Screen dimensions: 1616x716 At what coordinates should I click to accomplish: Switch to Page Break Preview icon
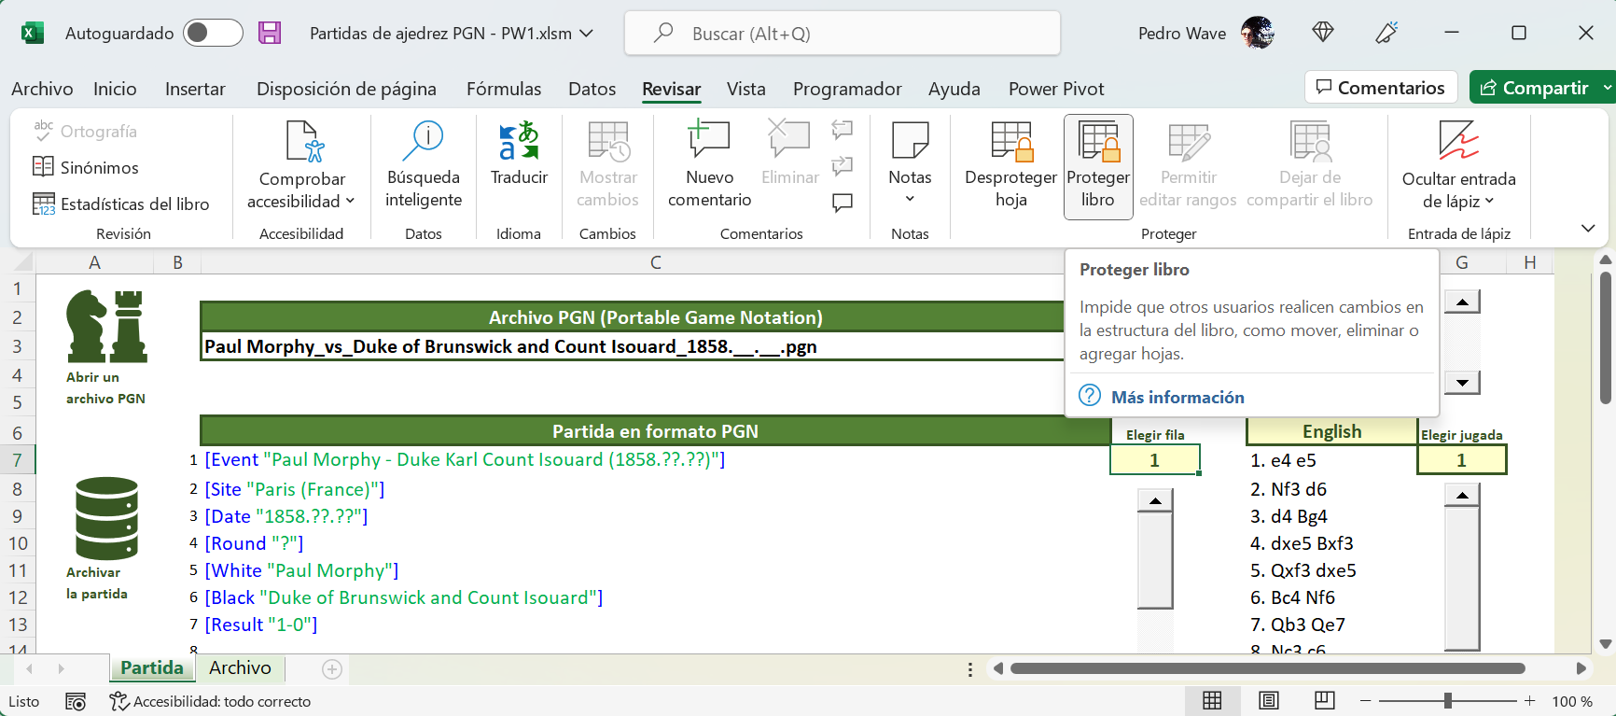click(x=1325, y=700)
